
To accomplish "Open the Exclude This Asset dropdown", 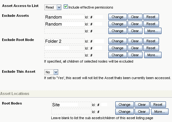I will tap(51, 72).
